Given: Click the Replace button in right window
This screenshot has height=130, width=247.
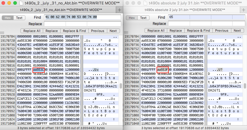Looking at the screenshot, I should (x=175, y=31).
